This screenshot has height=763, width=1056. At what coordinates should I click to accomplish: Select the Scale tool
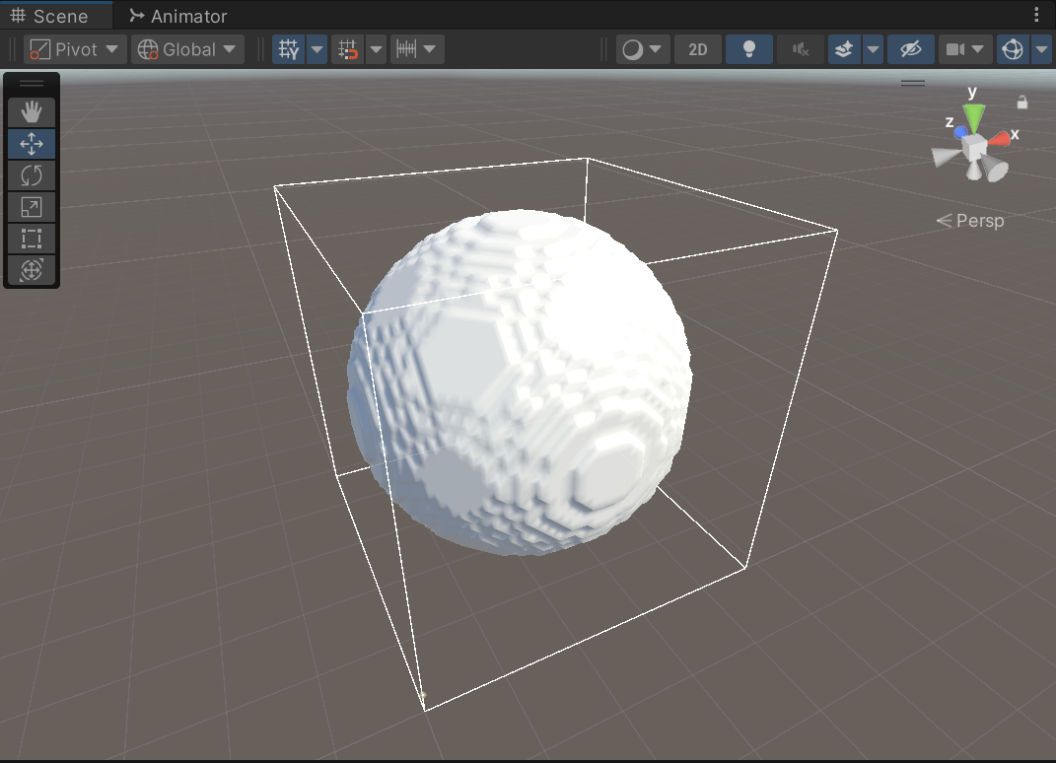[x=31, y=206]
